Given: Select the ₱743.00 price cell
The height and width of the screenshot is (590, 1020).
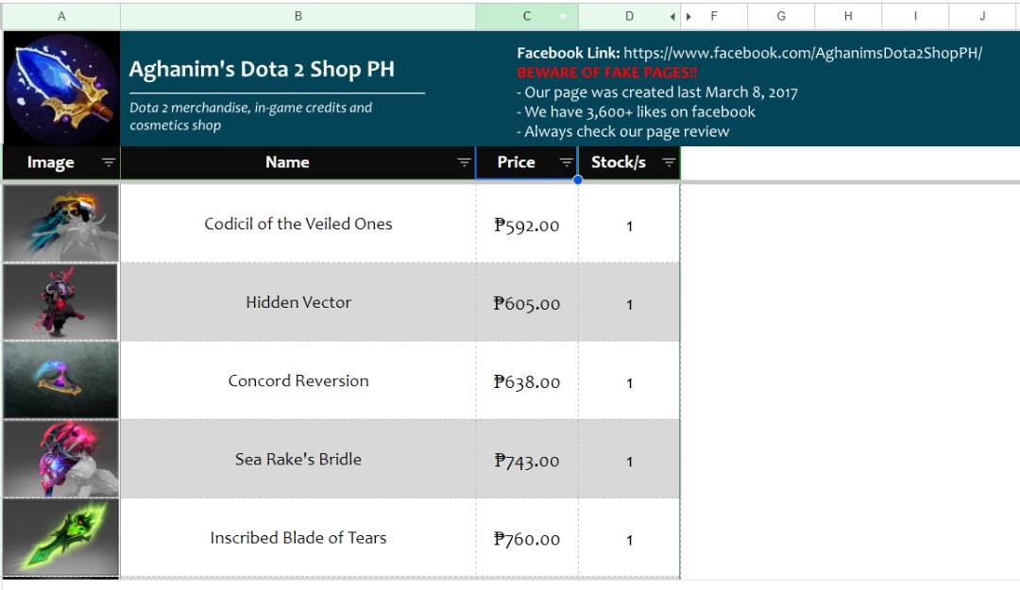Looking at the screenshot, I should 527,461.
